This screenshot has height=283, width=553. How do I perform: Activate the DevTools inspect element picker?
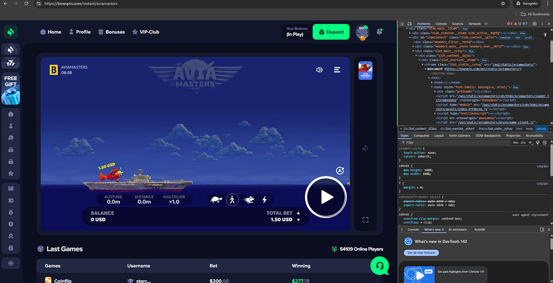pos(402,24)
